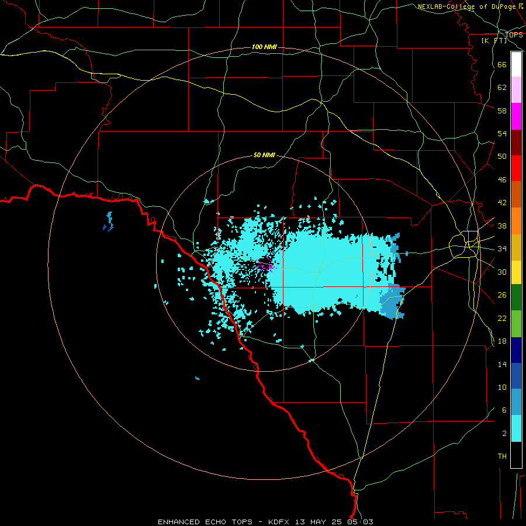Click the 'NEXLAB-College of DuPage' credit text

pyautogui.click(x=466, y=6)
